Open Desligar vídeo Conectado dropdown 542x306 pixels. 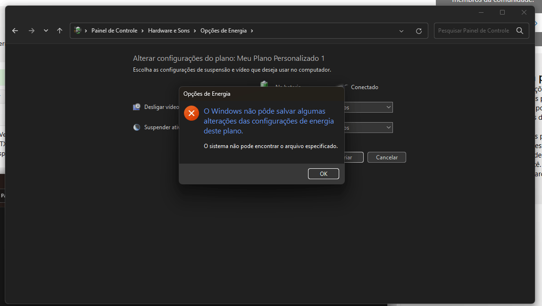click(368, 108)
